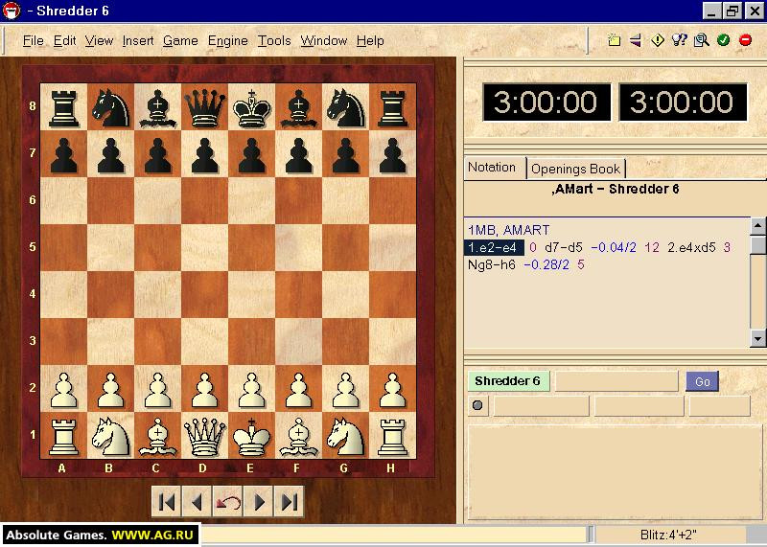Image resolution: width=767 pixels, height=547 pixels.
Task: Click the engine status circle indicator
Action: pos(477,405)
